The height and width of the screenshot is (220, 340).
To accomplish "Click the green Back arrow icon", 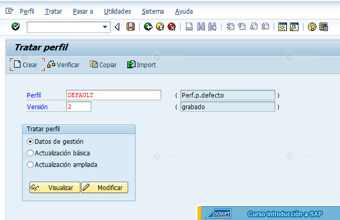I will point(148,27).
